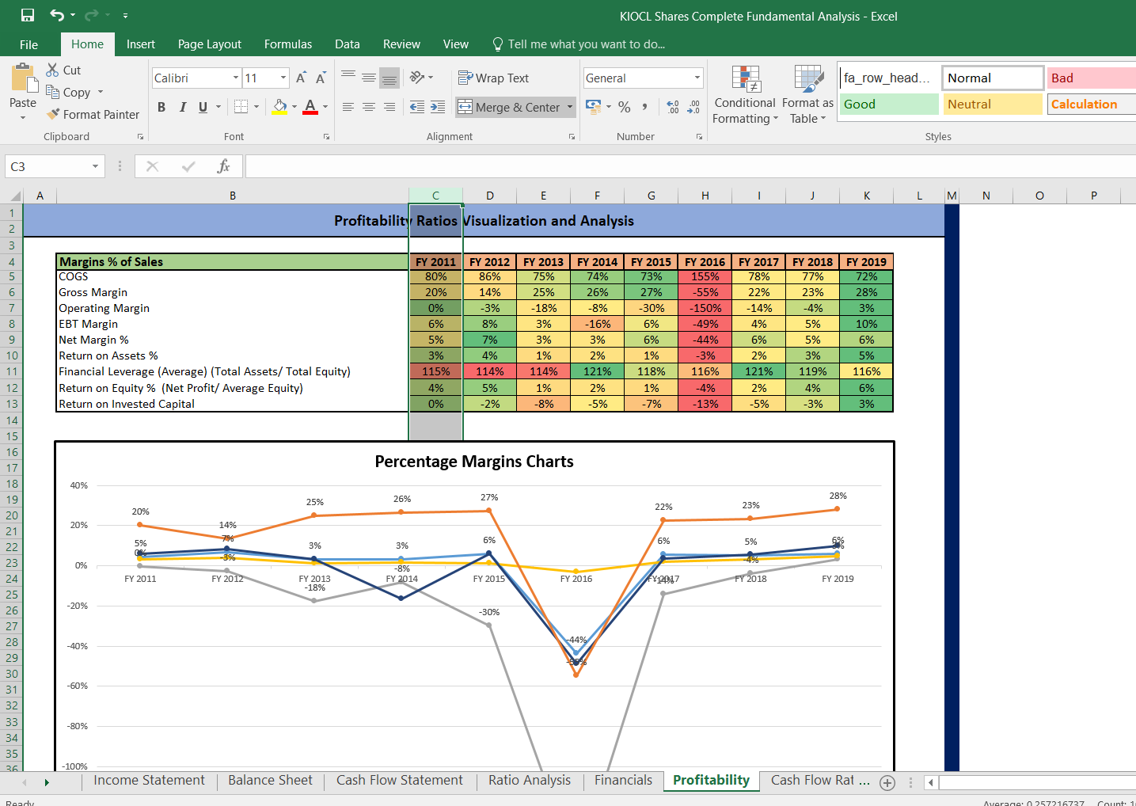This screenshot has width=1136, height=806.
Task: Click the Increase Indent icon
Action: pos(438,107)
